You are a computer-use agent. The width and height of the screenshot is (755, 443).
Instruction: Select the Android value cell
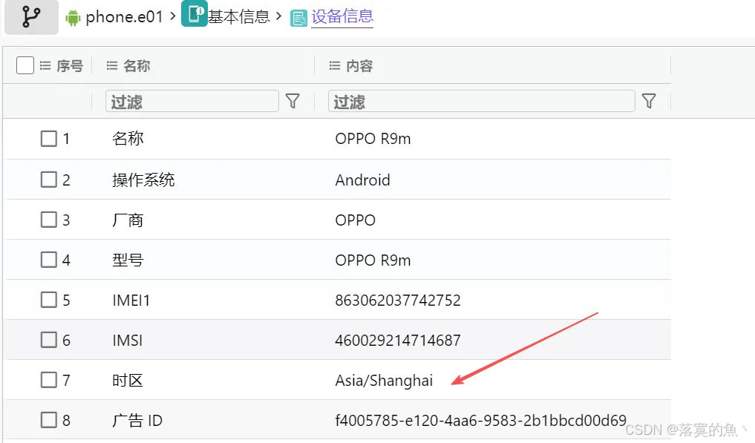coord(362,180)
